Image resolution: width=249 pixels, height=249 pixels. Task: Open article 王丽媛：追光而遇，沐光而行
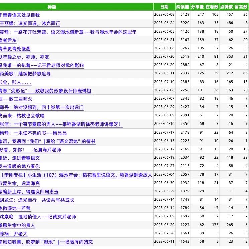point(30,23)
